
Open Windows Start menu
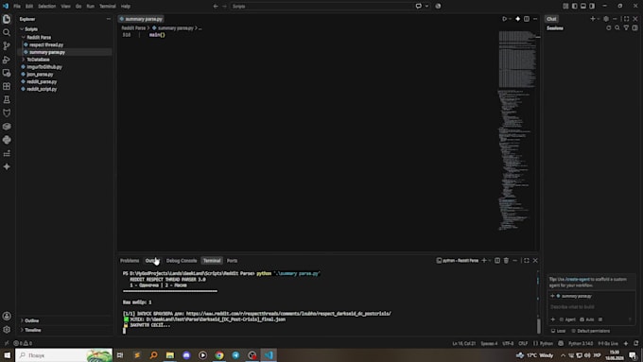[8, 355]
